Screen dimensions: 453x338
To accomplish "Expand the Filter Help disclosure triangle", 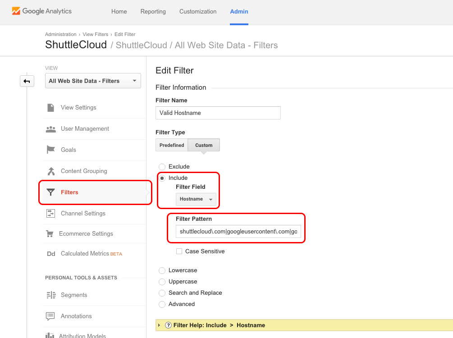I will click(159, 325).
